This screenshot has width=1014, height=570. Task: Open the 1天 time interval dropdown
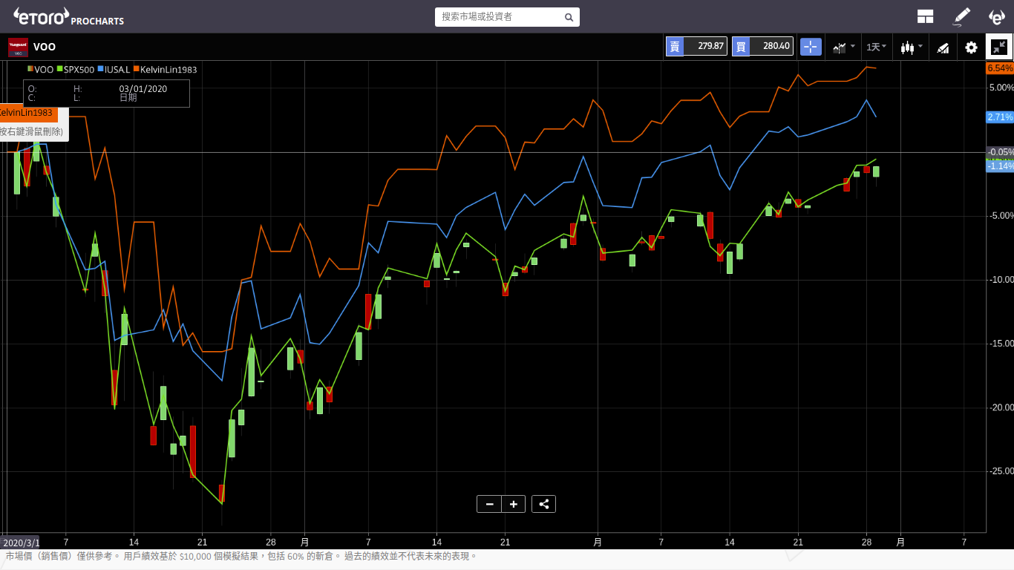point(877,47)
